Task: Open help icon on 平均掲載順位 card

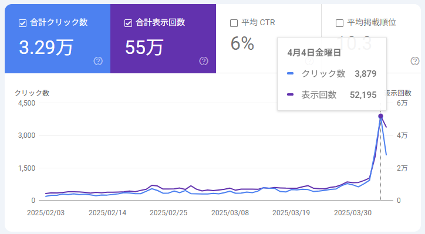Action: 415,61
